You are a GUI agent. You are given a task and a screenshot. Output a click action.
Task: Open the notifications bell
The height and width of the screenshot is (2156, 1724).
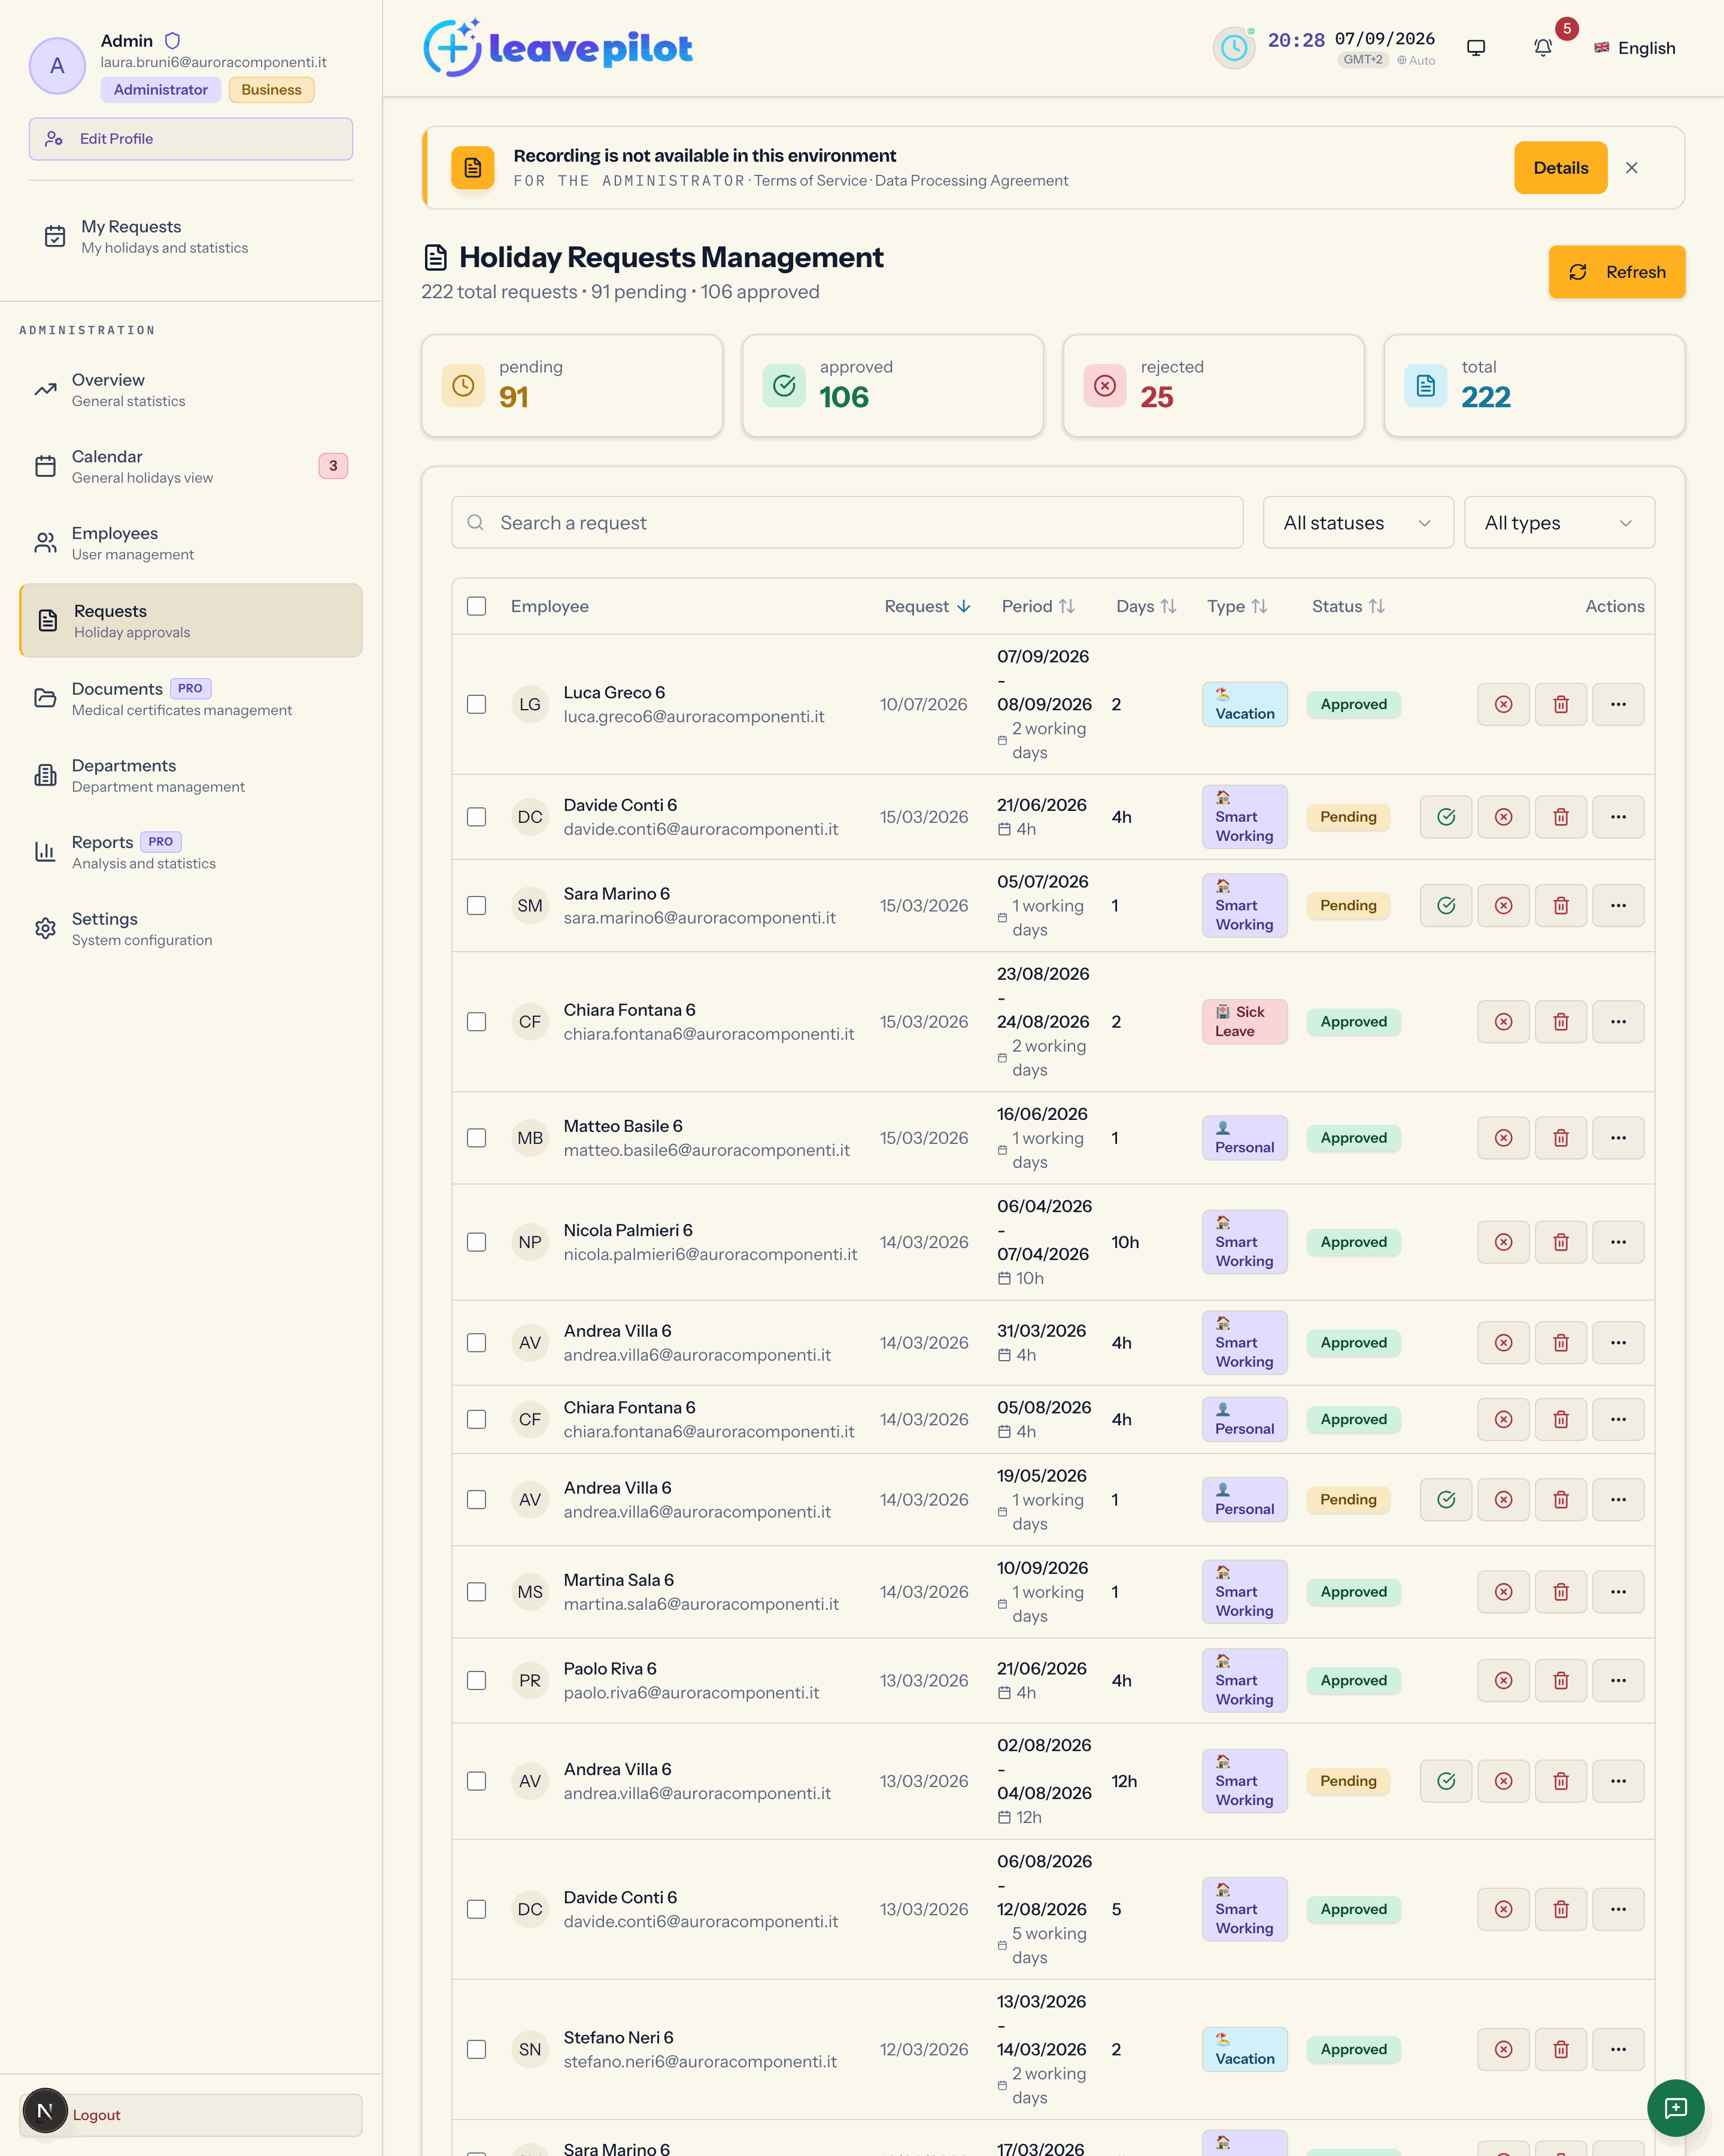[x=1542, y=48]
